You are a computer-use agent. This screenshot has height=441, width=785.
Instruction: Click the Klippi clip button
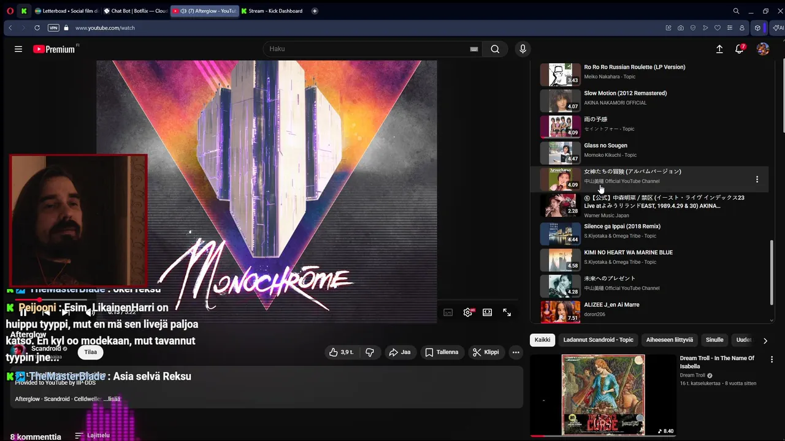(x=486, y=352)
